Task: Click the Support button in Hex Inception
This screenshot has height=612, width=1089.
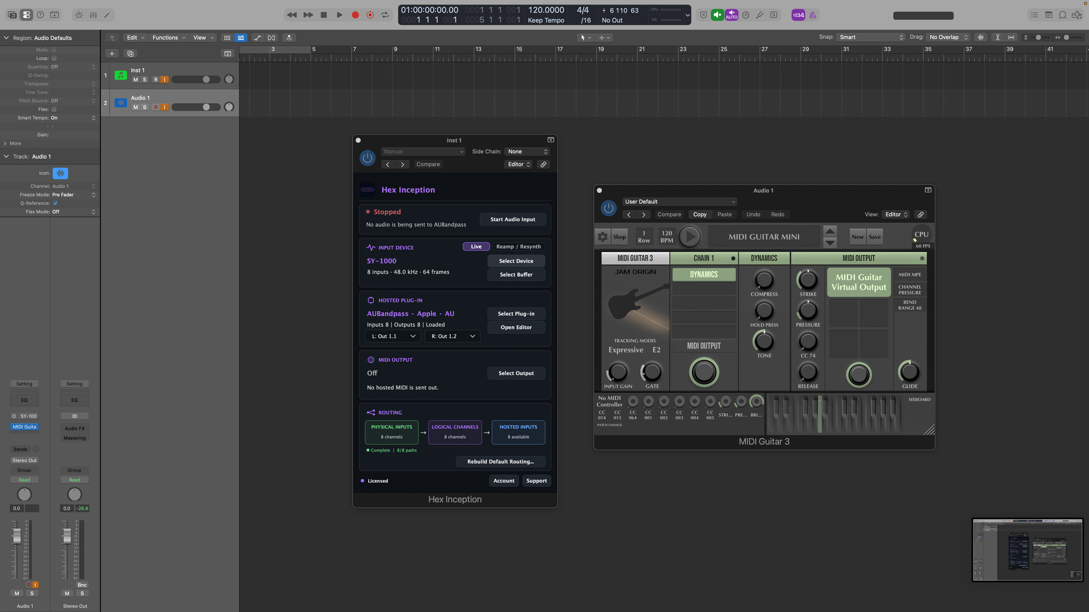Action: [537, 481]
